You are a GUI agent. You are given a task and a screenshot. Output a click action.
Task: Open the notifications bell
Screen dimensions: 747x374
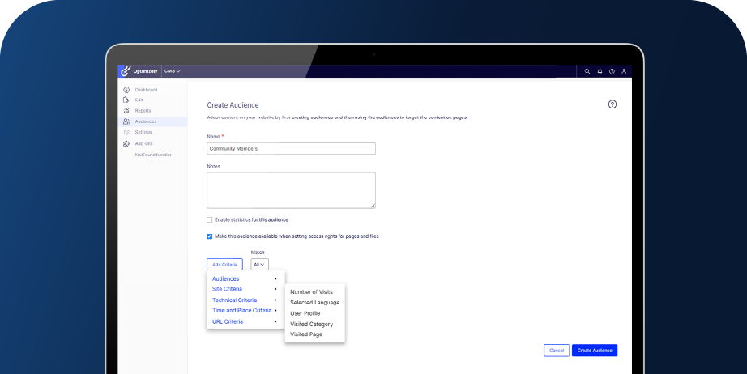coord(600,71)
